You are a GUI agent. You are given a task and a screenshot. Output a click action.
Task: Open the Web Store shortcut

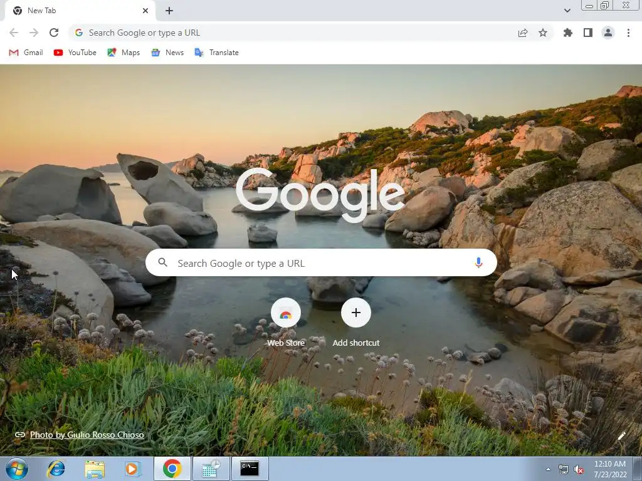coord(286,323)
